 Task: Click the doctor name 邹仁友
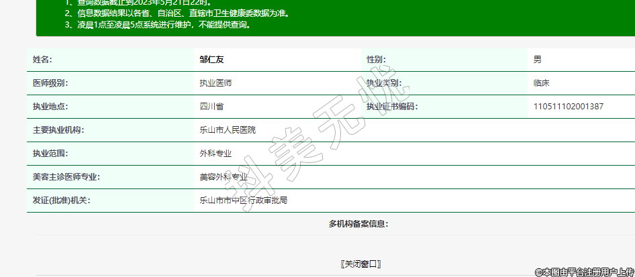(211, 60)
